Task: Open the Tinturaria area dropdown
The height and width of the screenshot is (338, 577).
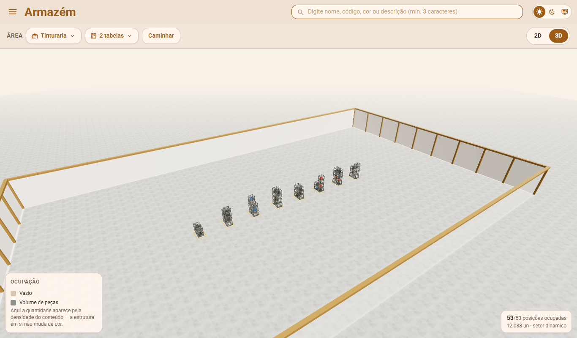Action: (x=54, y=36)
